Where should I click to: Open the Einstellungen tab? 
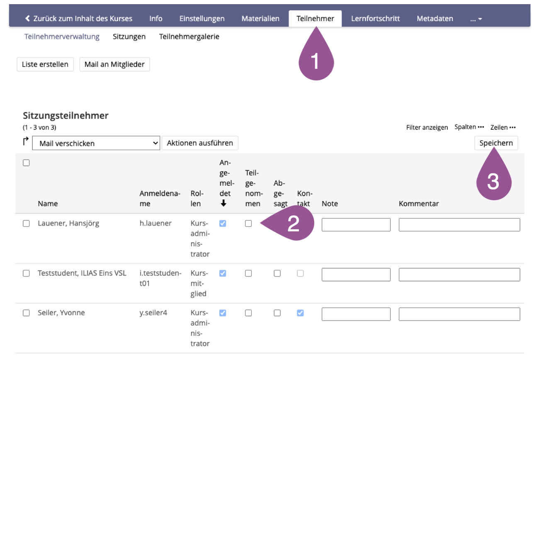click(x=202, y=19)
